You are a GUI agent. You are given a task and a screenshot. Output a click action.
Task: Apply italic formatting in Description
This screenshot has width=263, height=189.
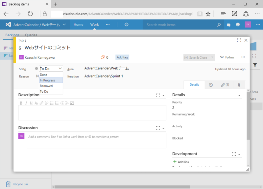point(26,103)
